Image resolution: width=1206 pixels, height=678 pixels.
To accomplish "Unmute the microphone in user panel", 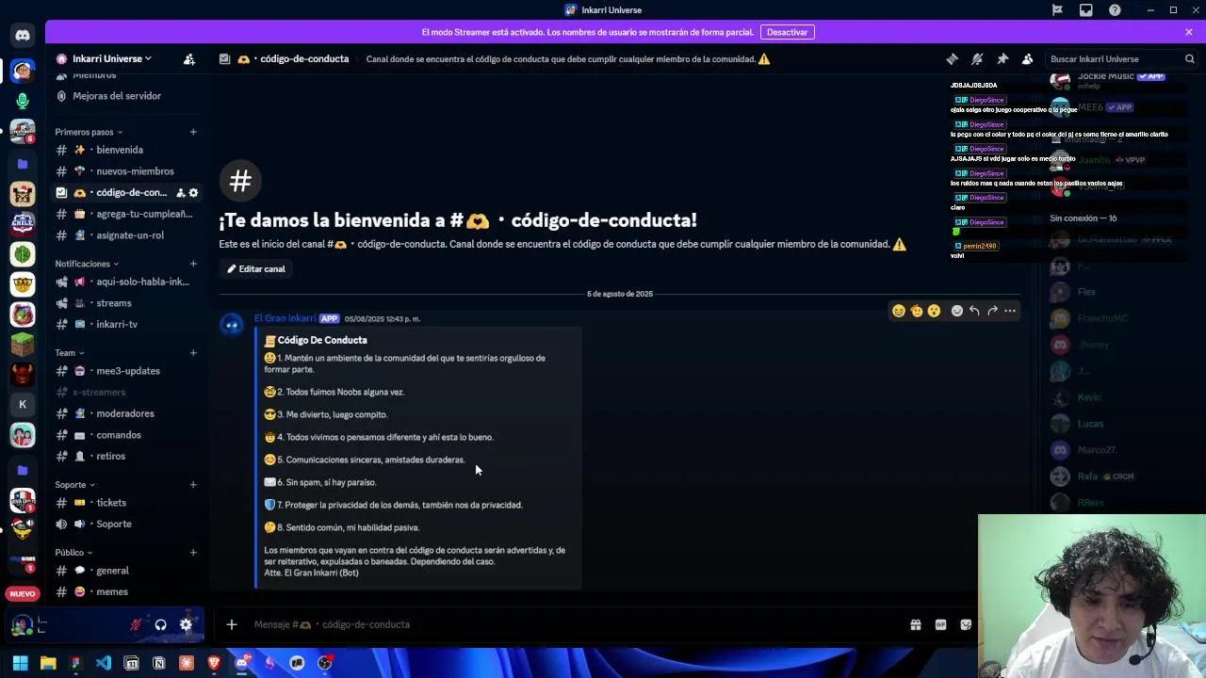I will [x=136, y=624].
